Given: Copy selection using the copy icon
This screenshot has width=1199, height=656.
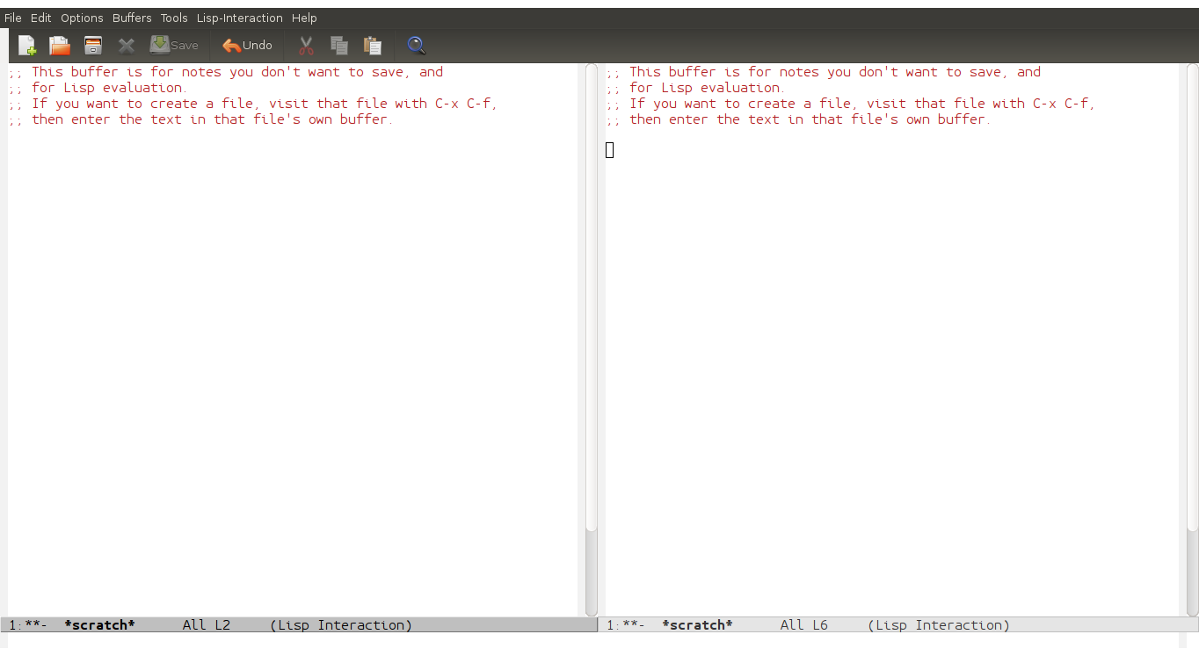Looking at the screenshot, I should tap(339, 45).
